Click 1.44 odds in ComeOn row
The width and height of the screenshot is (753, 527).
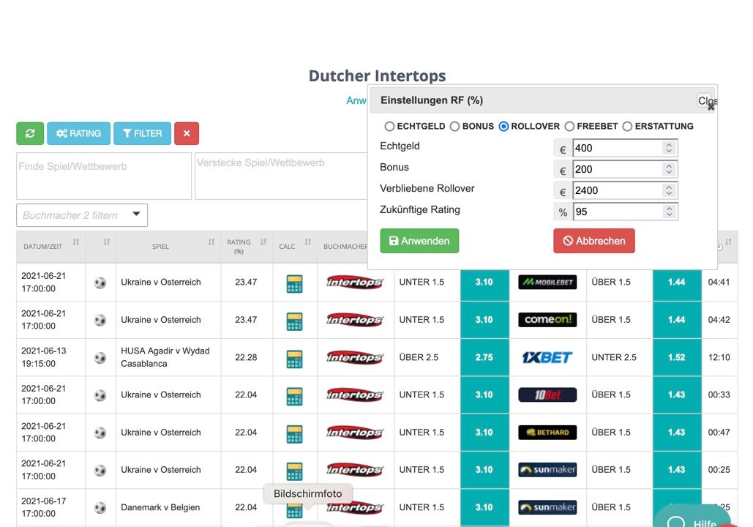(677, 319)
